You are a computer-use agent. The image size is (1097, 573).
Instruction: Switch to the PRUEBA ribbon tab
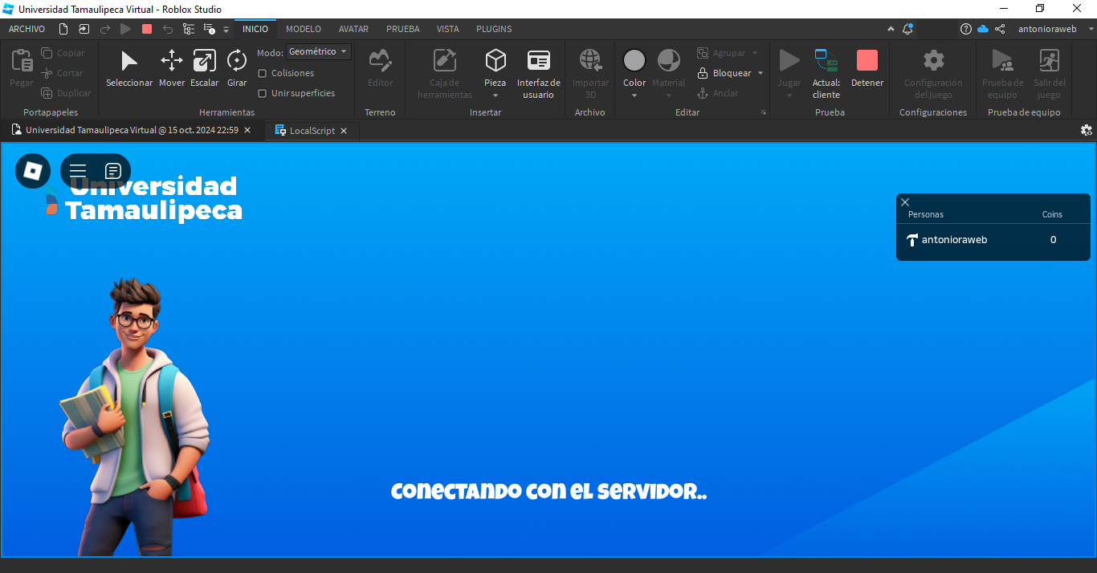(403, 29)
